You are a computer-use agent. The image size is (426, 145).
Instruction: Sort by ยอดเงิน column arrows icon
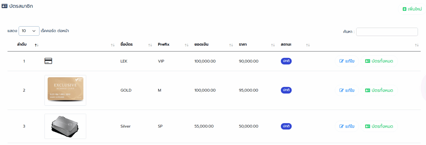click(231, 45)
